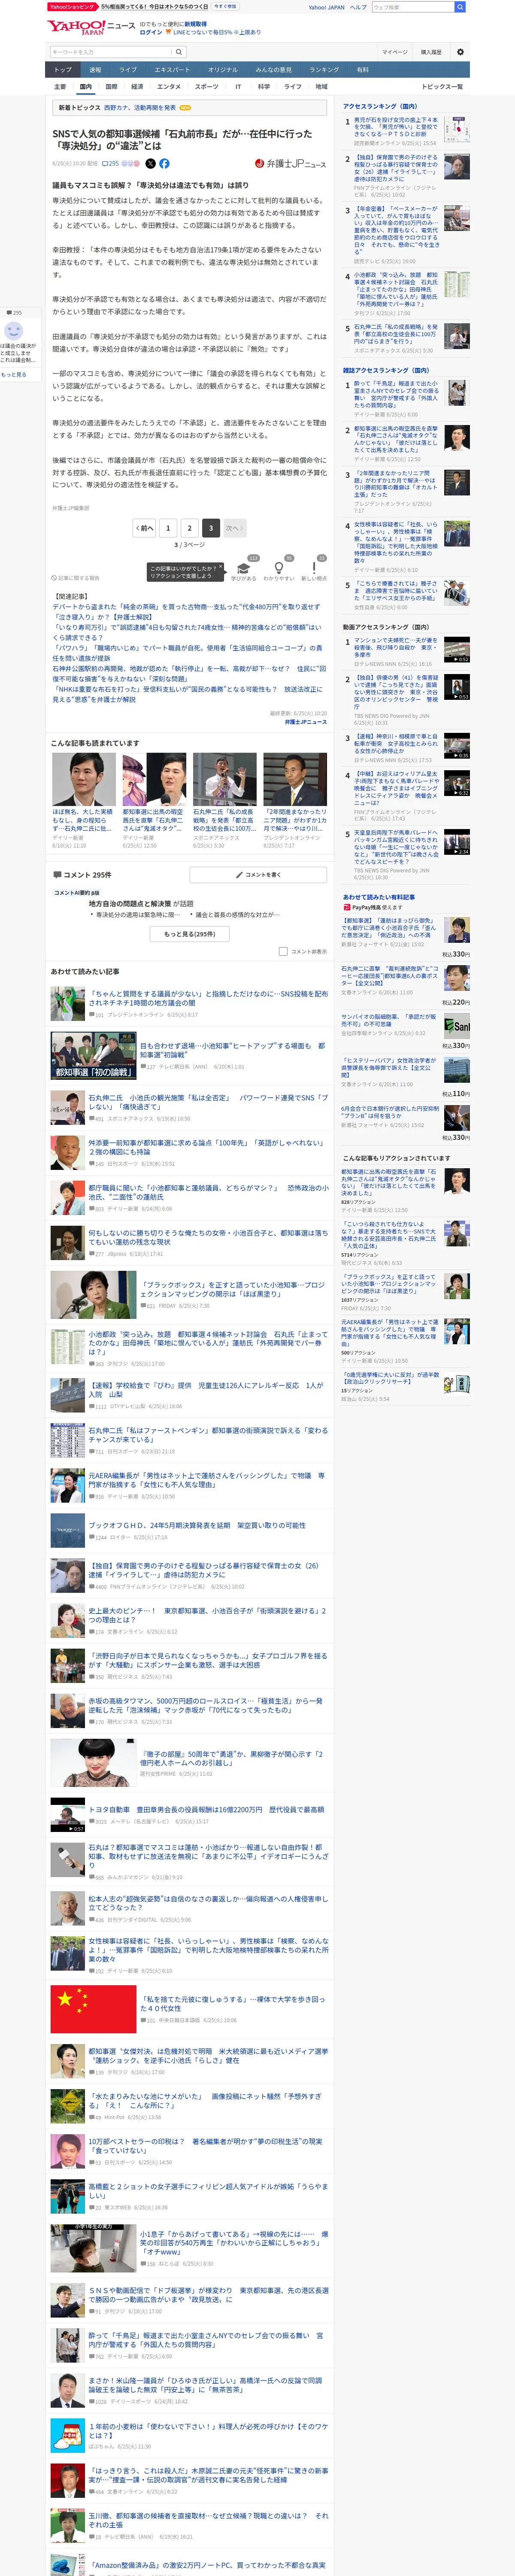Open the 国際 category tab

[111, 87]
